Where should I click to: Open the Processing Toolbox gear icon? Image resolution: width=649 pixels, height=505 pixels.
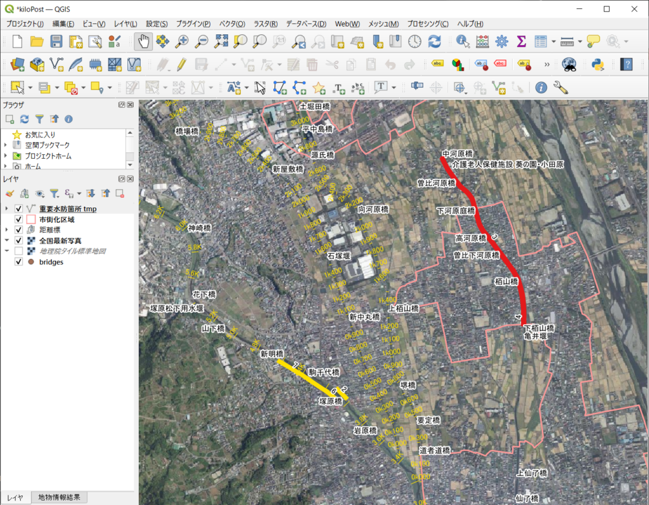point(502,41)
